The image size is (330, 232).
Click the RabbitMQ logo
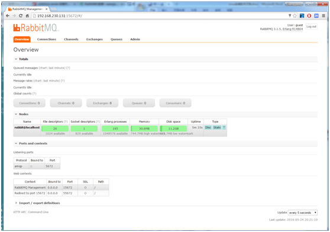(36, 28)
